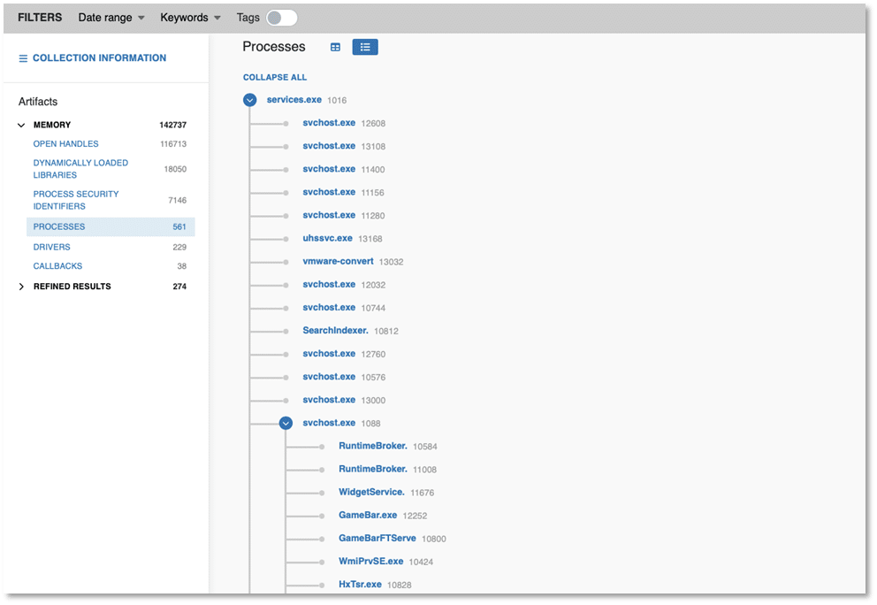
Task: Select PROCESSES artifact
Action: [x=111, y=226]
